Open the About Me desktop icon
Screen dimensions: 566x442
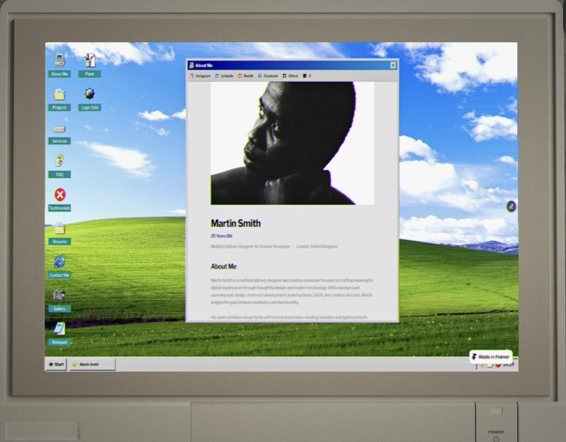60,64
